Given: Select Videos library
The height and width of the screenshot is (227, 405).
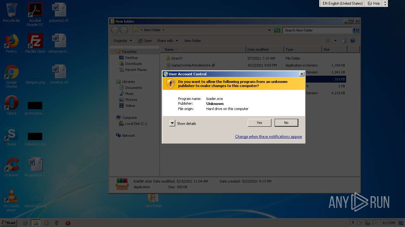Looking at the screenshot, I should (130, 106).
